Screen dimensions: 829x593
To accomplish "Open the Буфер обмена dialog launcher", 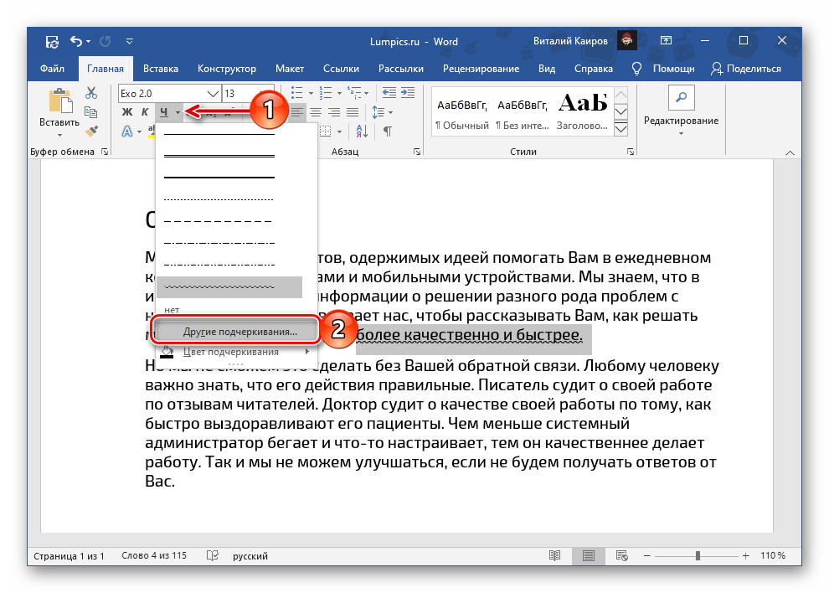I will pos(105,152).
